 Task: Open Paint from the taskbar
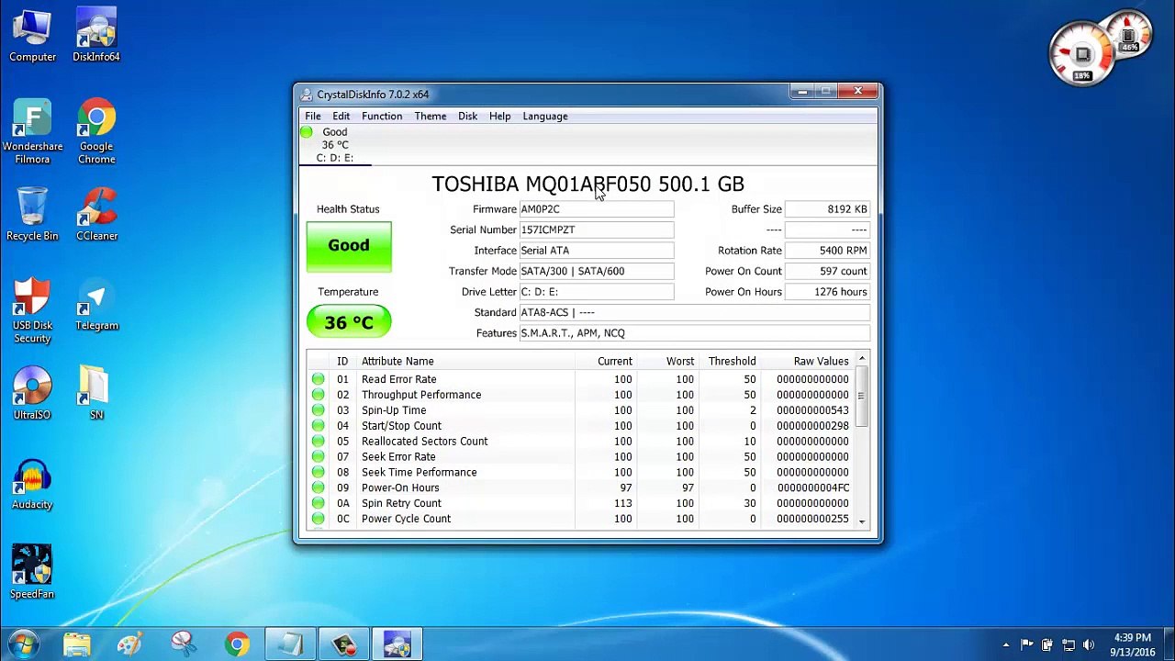[129, 644]
